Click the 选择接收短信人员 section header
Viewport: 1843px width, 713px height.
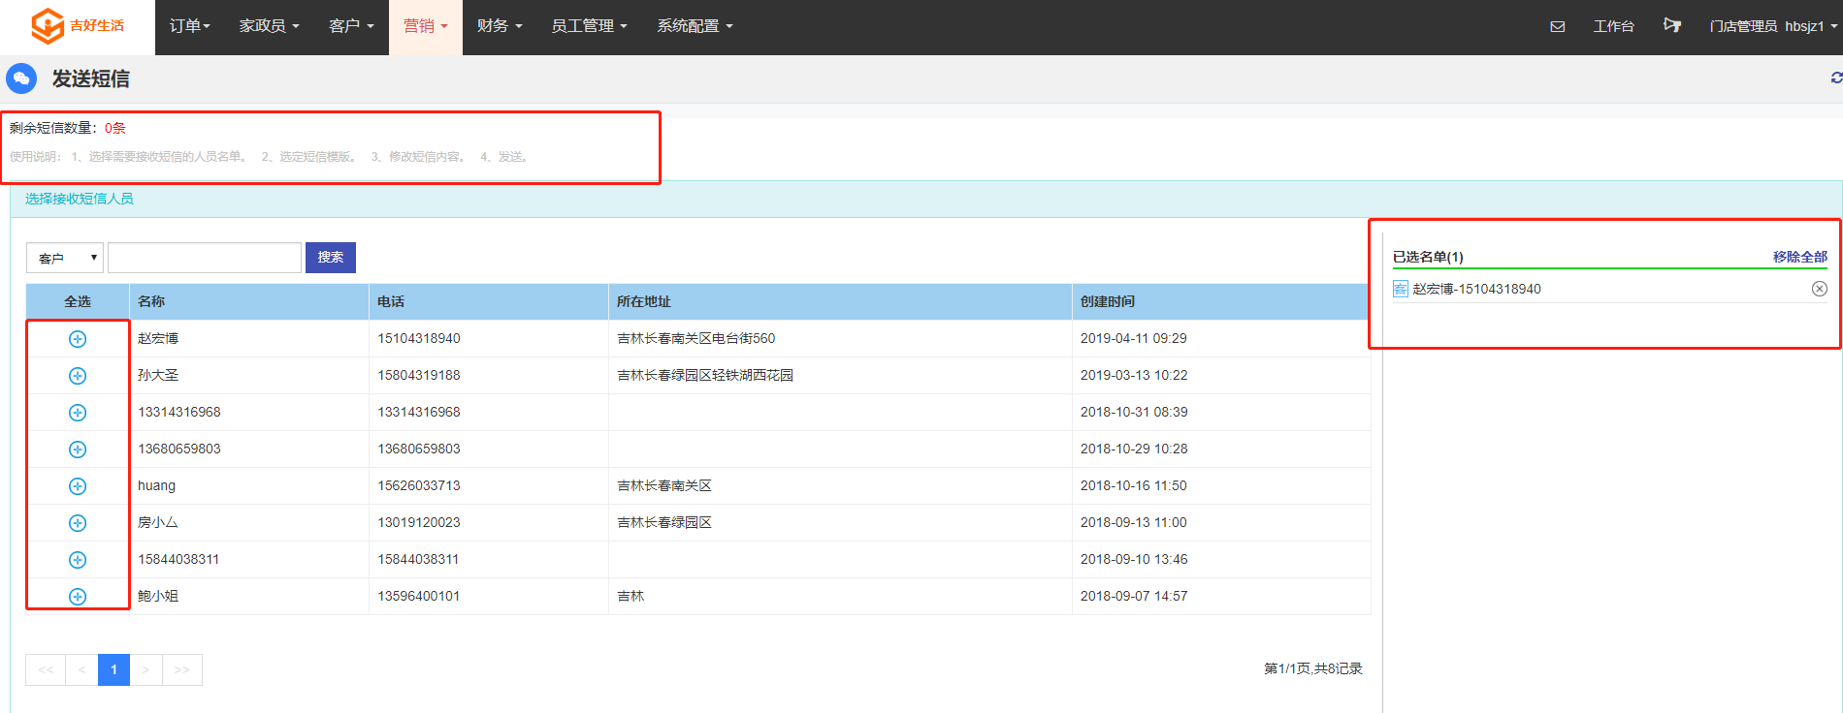80,199
